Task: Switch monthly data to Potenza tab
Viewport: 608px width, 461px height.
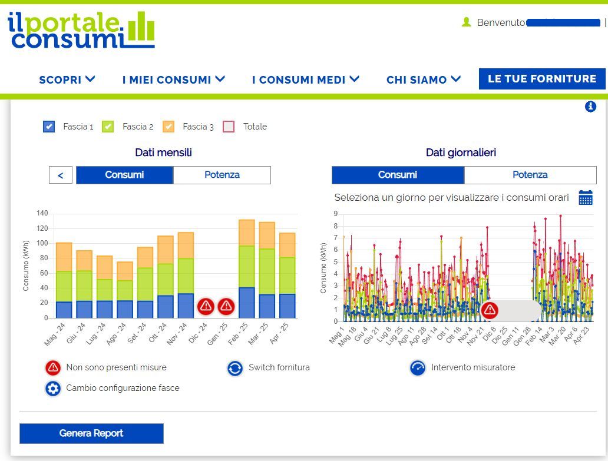Action: (222, 175)
